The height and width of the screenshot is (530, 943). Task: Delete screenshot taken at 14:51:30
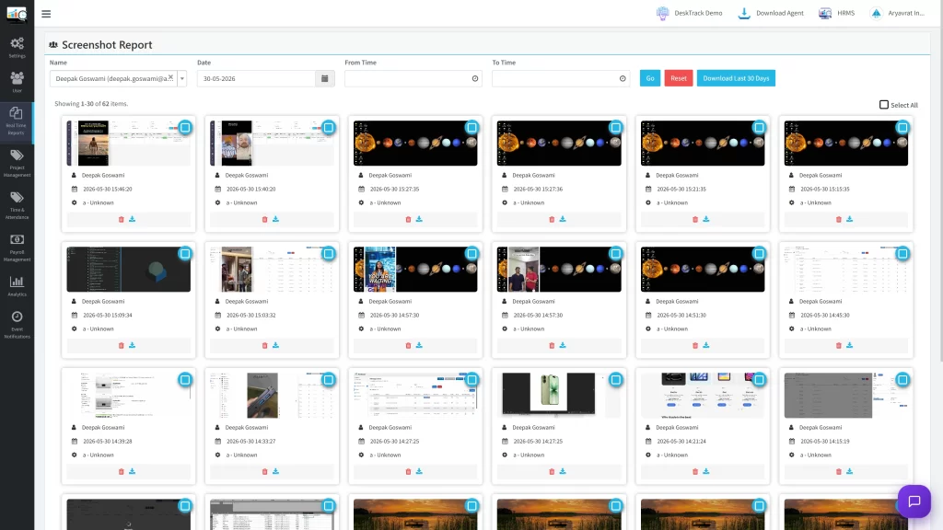695,346
